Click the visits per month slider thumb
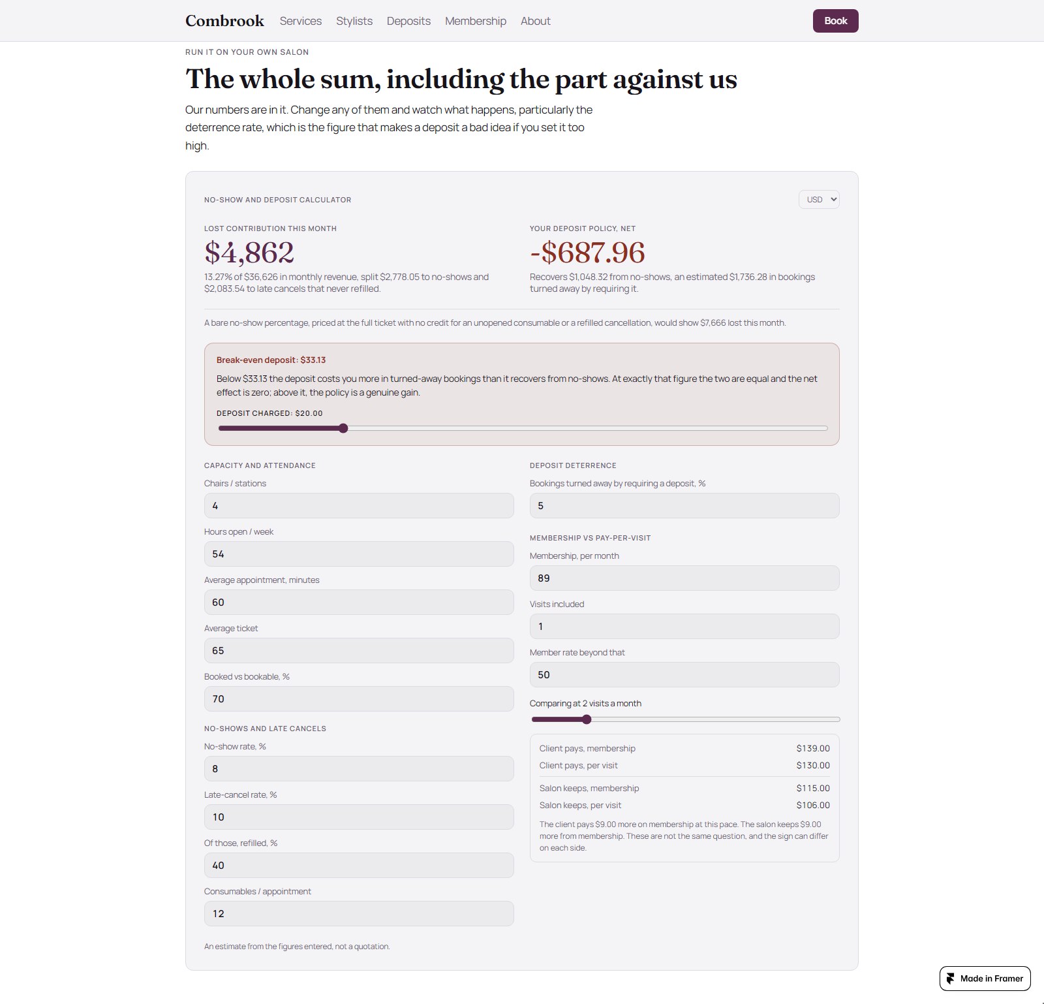Image resolution: width=1044 pixels, height=1004 pixels. (x=587, y=719)
